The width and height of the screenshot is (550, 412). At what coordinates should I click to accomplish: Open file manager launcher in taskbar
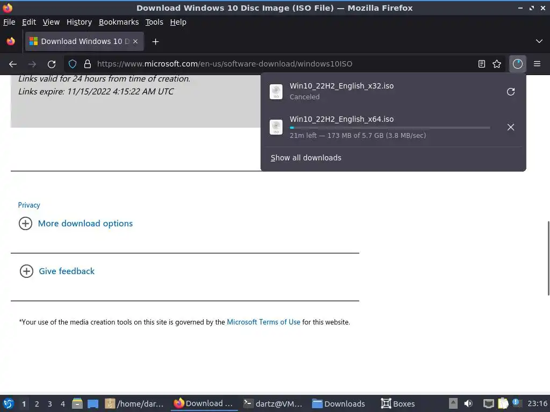click(77, 403)
